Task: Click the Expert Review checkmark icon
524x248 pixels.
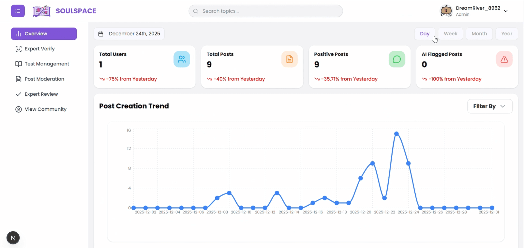Action: coord(19,94)
